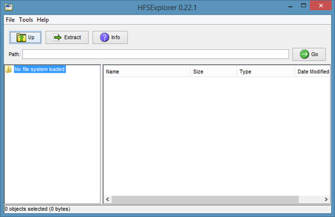Click the blue question mark Info icon
The image size is (335, 217).
pyautogui.click(x=105, y=38)
